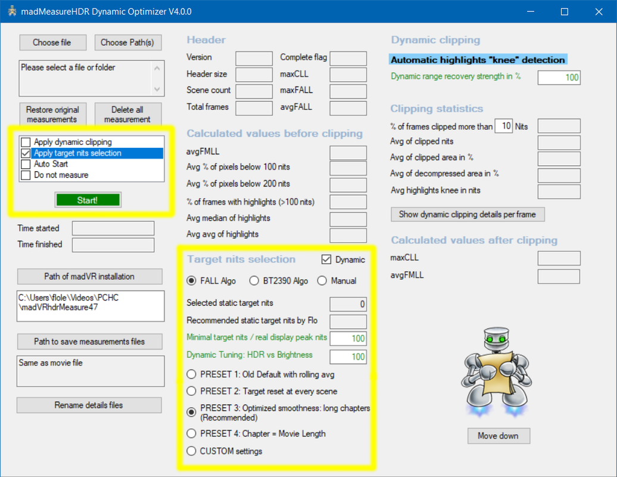Choose PRESET 2: Target reset at every scene
617x477 pixels.
coord(192,391)
